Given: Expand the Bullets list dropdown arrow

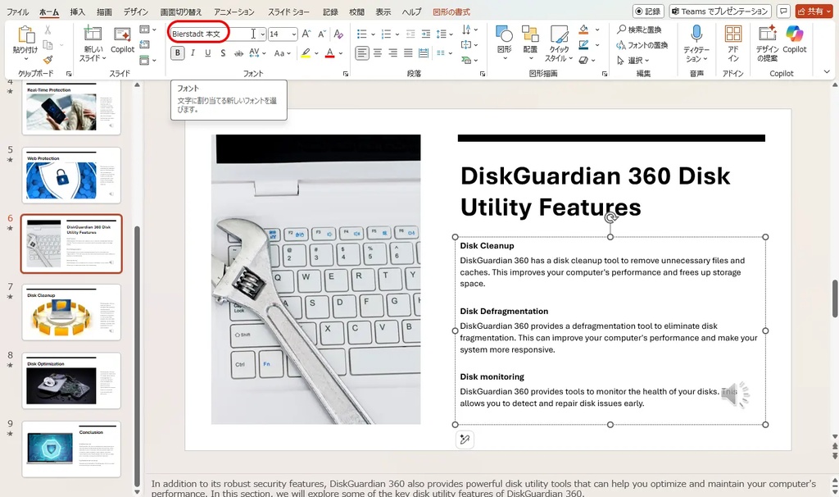Looking at the screenshot, I should pos(373,34).
